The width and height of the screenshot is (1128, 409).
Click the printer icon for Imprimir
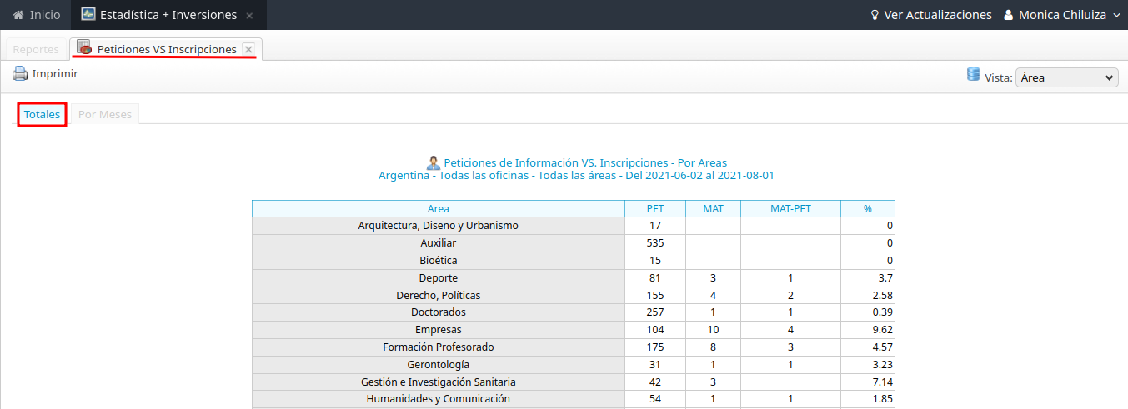pyautogui.click(x=20, y=74)
